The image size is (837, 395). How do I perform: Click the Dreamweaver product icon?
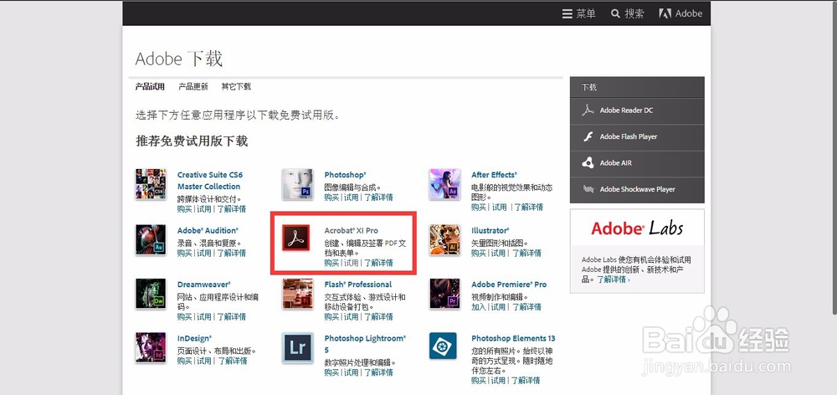[x=151, y=294]
